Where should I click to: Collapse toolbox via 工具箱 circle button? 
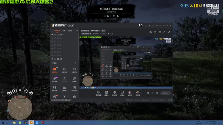(x=76, y=63)
